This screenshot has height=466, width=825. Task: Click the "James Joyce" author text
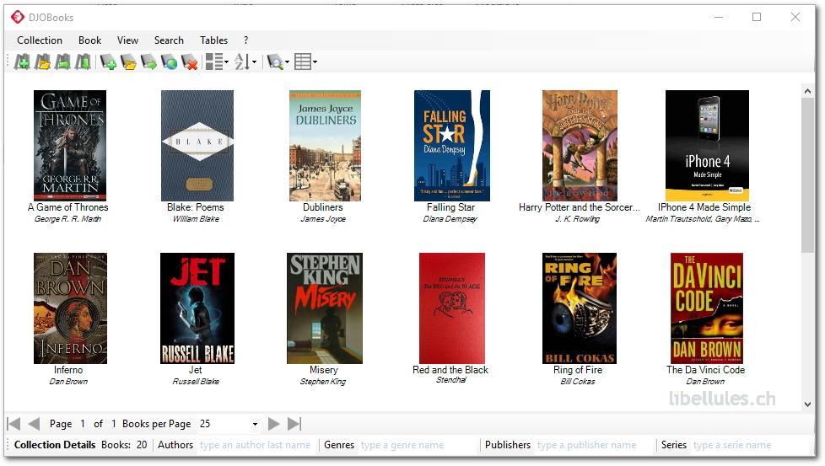point(323,219)
